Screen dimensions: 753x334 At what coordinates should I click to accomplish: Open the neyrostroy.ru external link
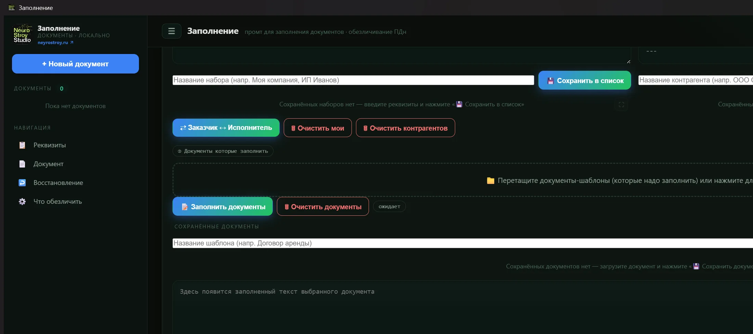[55, 43]
